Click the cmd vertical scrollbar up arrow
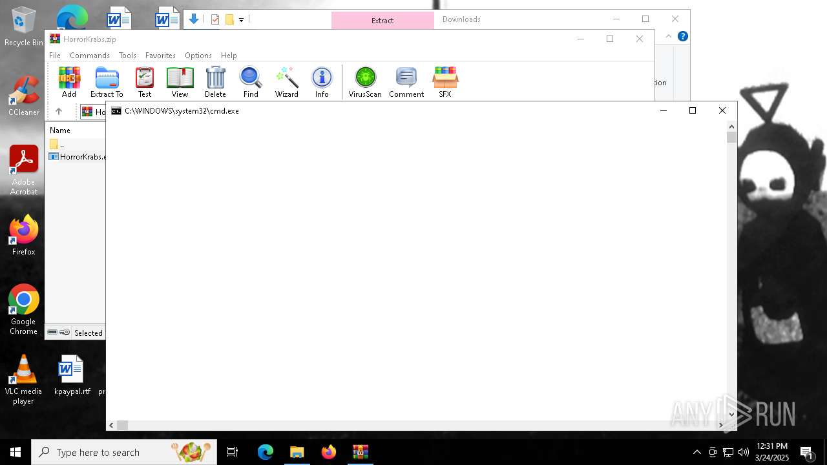Screen dimensions: 827x465 click(x=731, y=127)
